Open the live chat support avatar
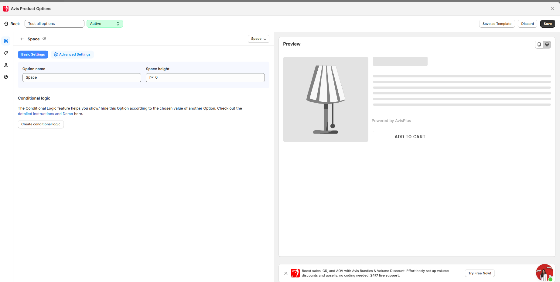 click(544, 272)
